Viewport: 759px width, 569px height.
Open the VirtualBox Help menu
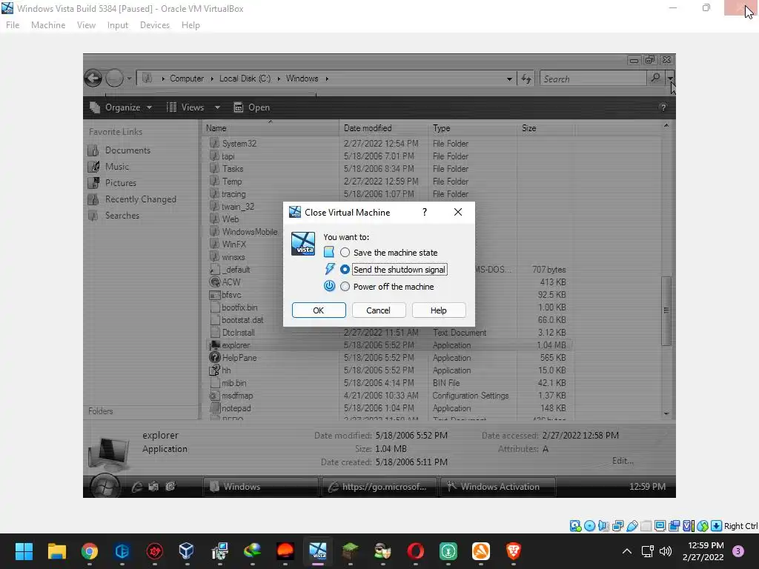(190, 25)
